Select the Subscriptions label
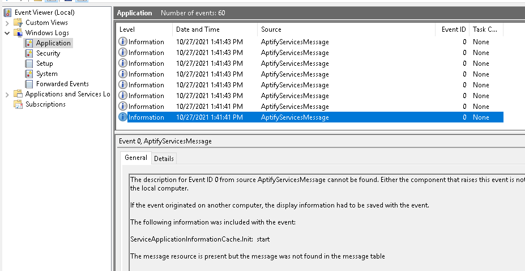This screenshot has width=525, height=271. pyautogui.click(x=45, y=104)
